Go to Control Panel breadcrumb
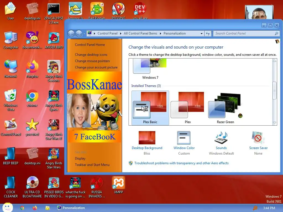 click(108, 33)
